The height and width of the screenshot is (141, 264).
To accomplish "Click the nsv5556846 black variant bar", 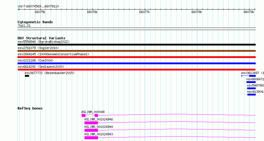I will point(136,45).
